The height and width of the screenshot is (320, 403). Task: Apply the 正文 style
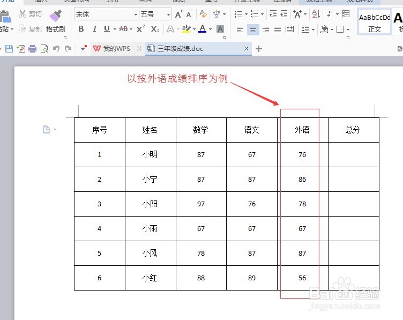tap(374, 22)
